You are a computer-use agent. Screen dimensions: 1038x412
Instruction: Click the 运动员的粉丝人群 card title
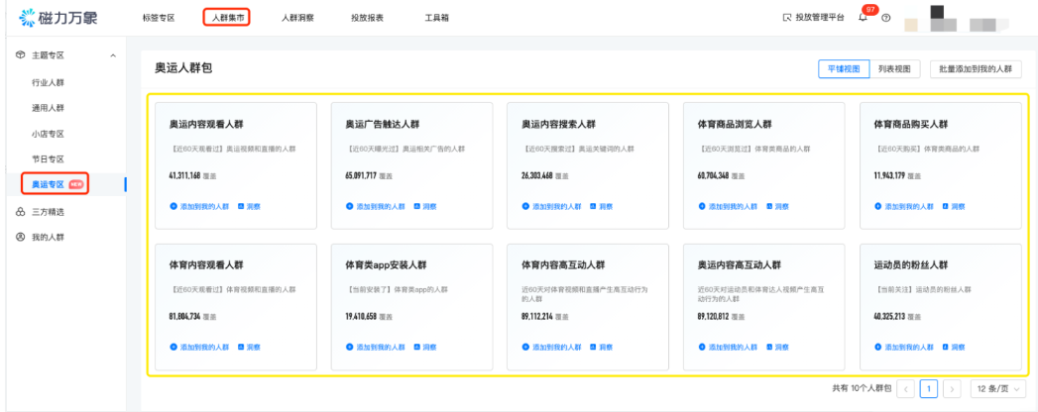[x=911, y=265]
